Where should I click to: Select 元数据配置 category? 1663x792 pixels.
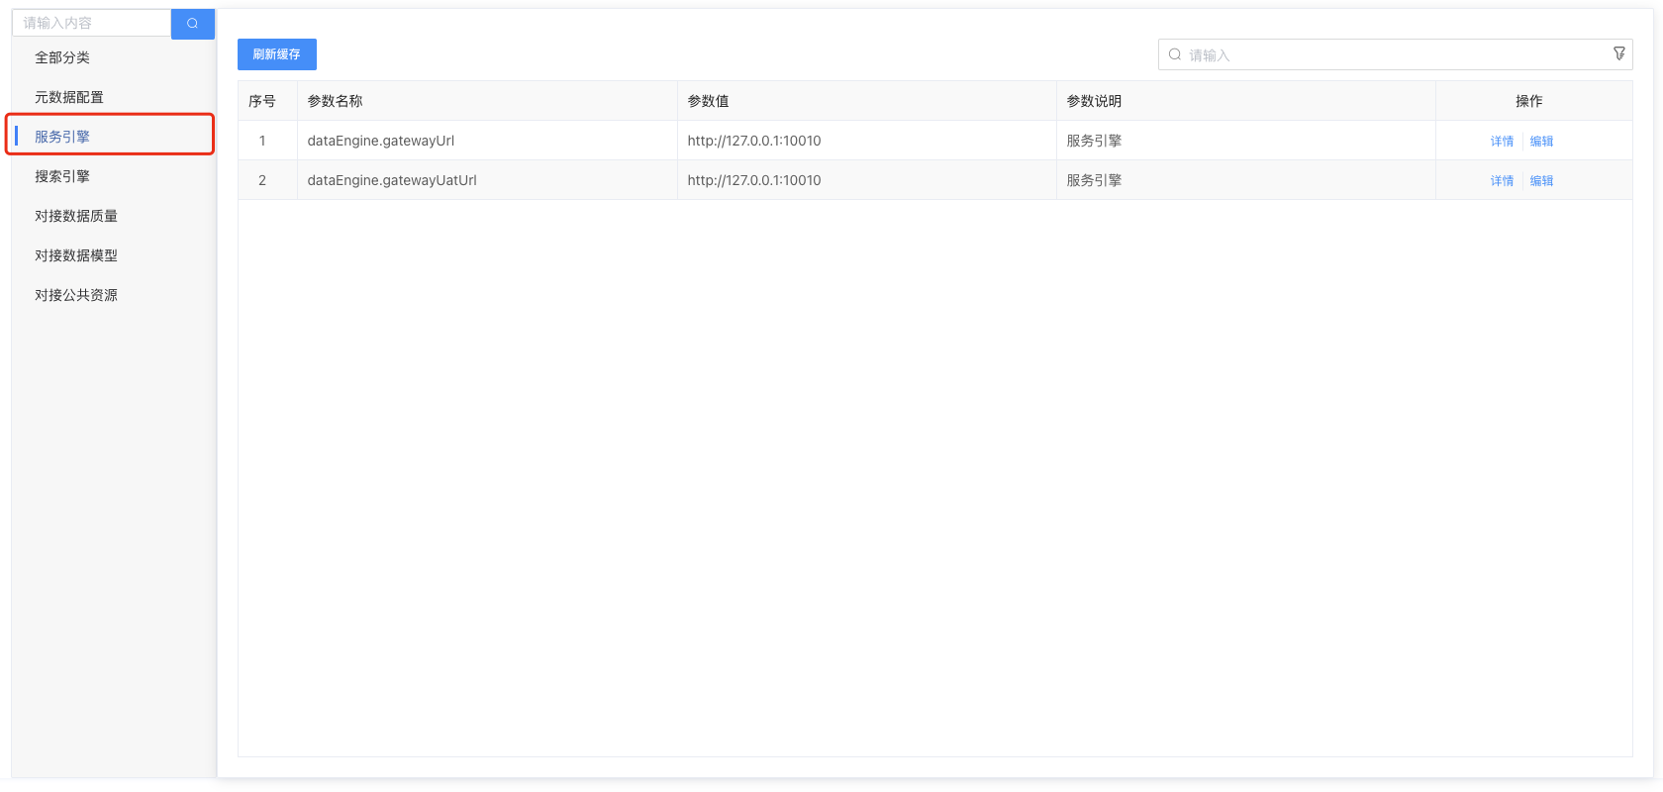pos(69,97)
